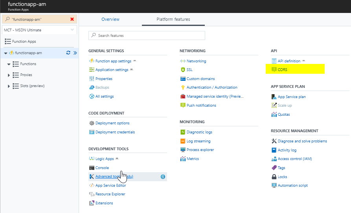Screen dimensions: 351x213
Task: Refresh the functionapp-am tree node
Action: tap(68, 53)
